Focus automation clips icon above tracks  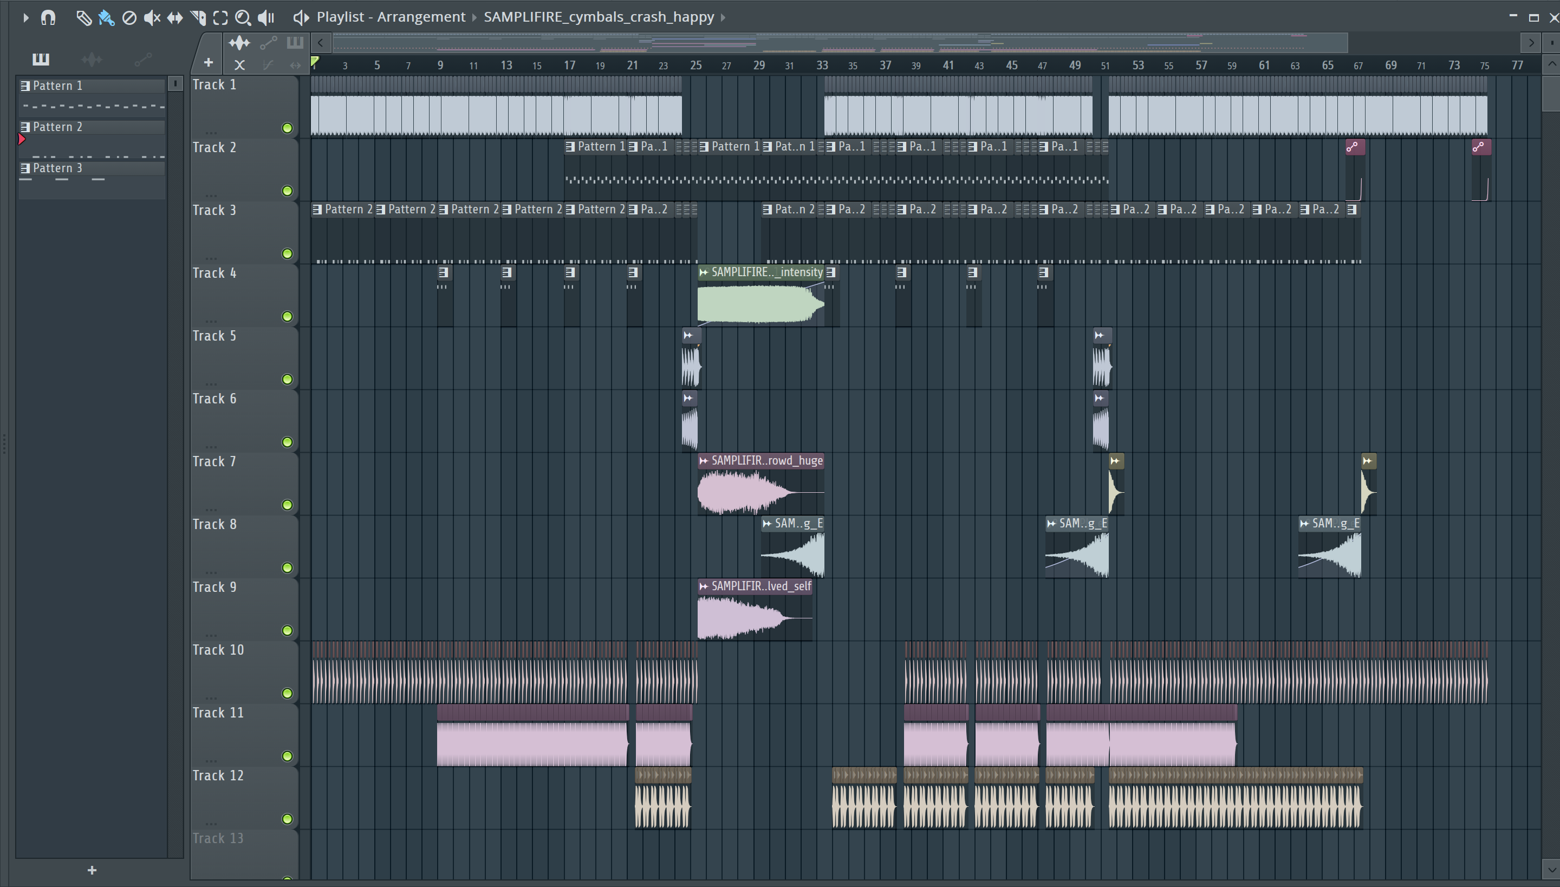(268, 43)
